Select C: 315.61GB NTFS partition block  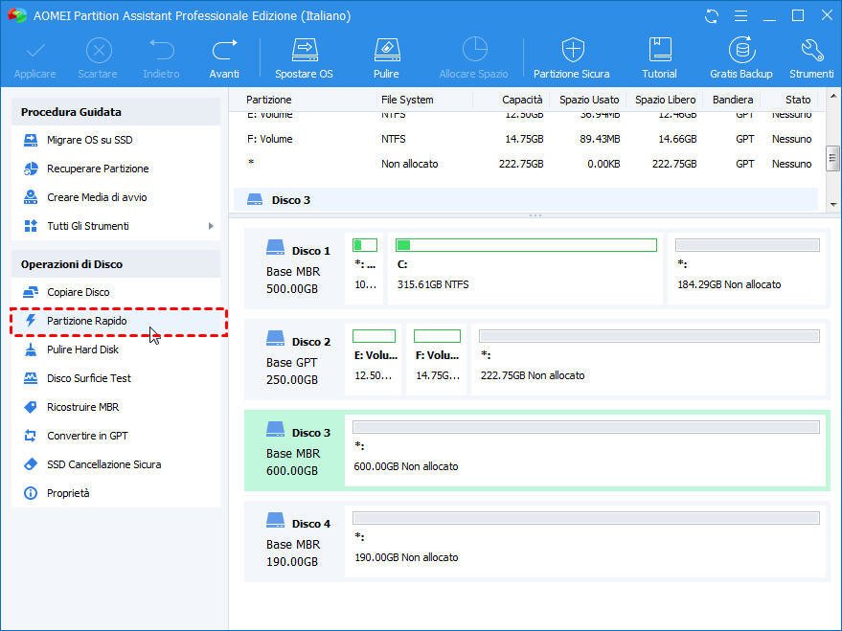(525, 269)
